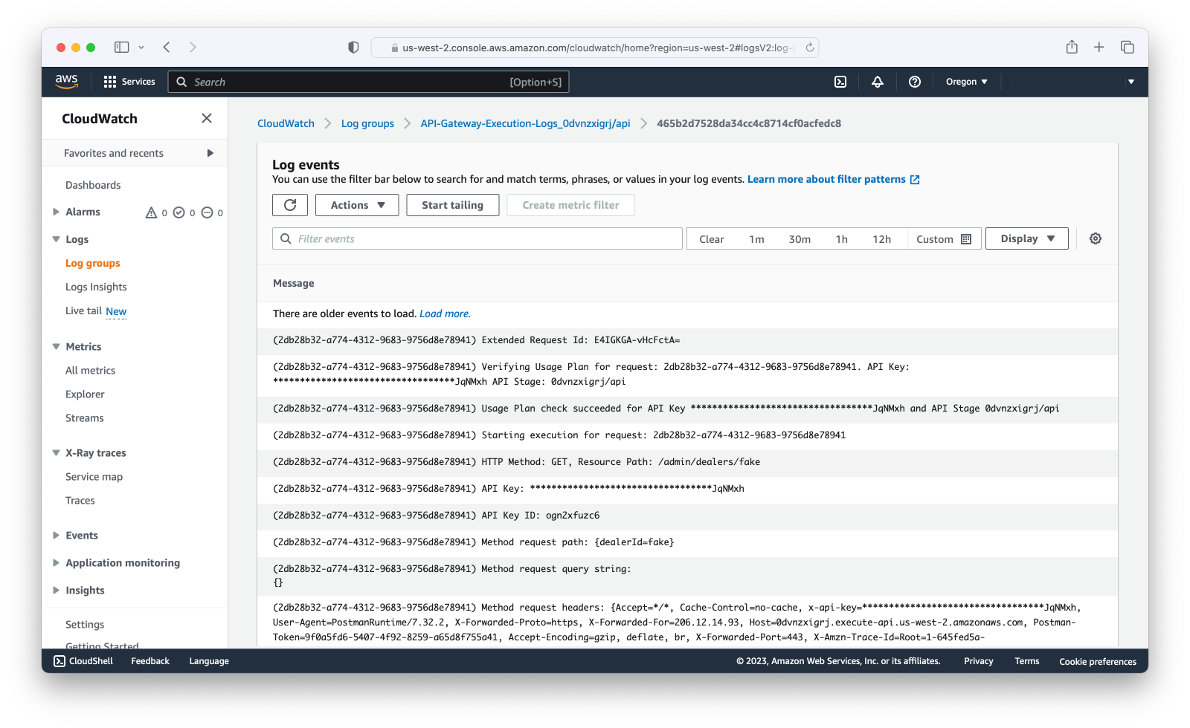Click the Custom time range calendar icon
1190x728 pixels.
(966, 239)
